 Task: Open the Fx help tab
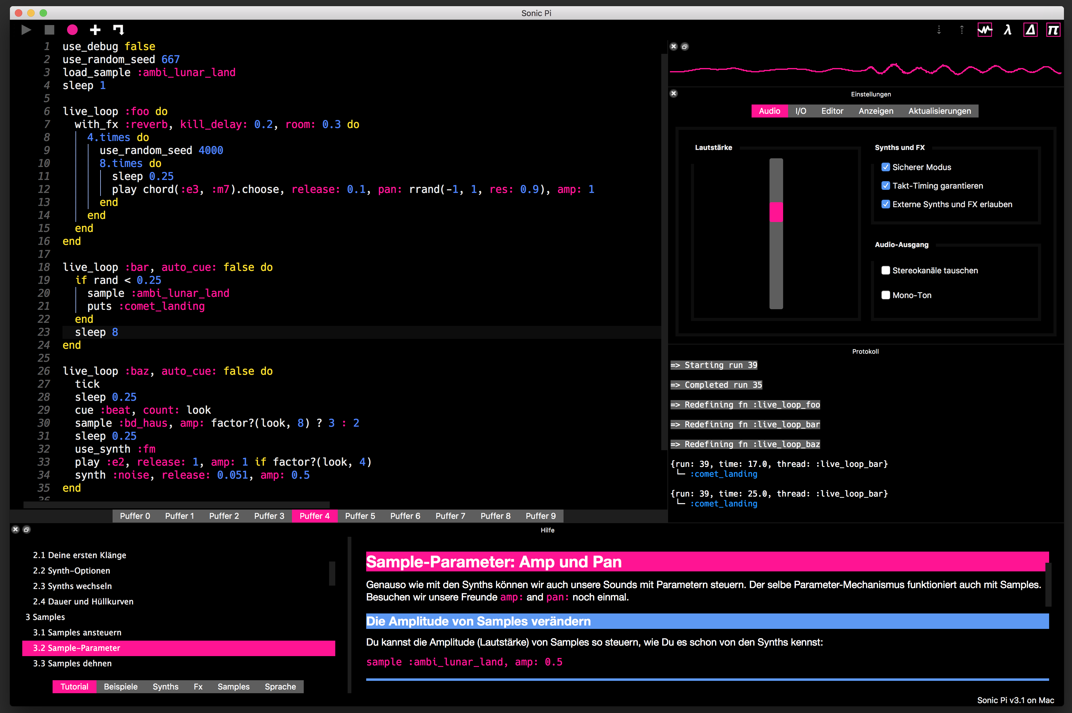198,687
